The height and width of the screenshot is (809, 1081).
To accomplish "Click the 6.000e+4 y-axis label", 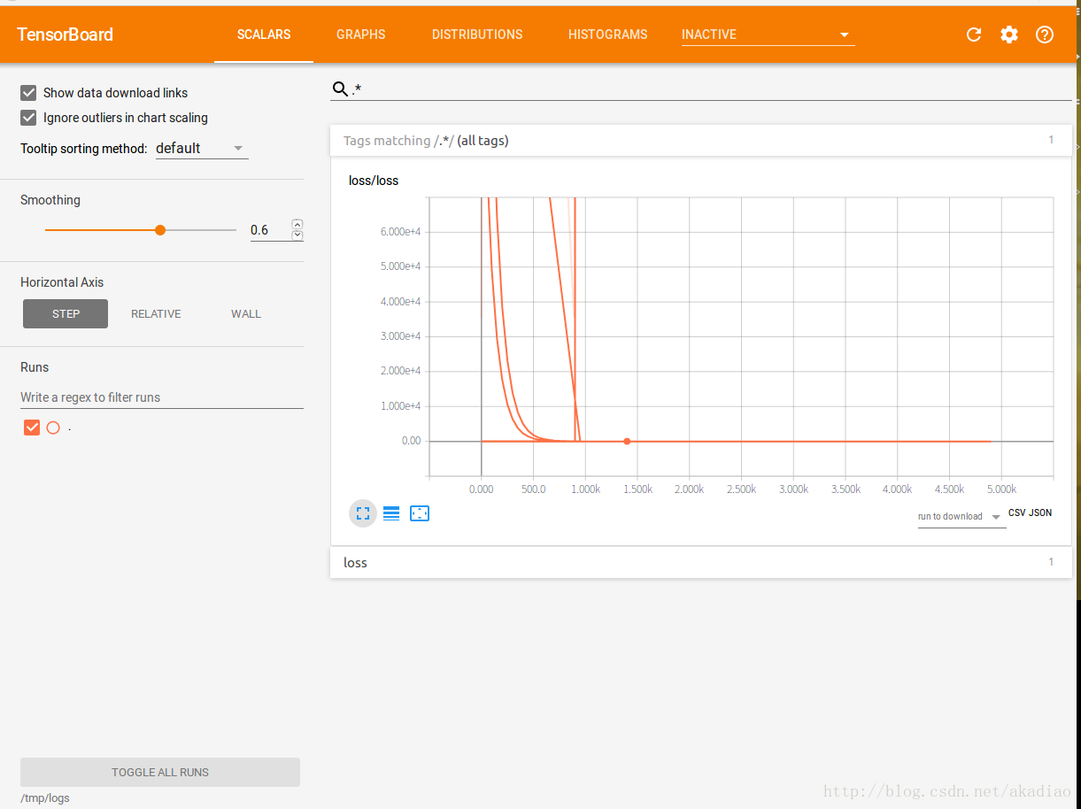I will 400,232.
